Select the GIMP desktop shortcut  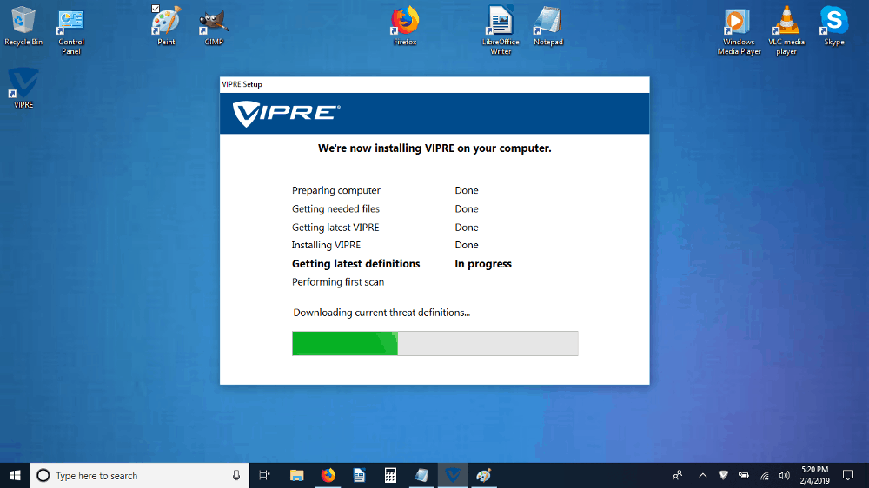point(214,25)
